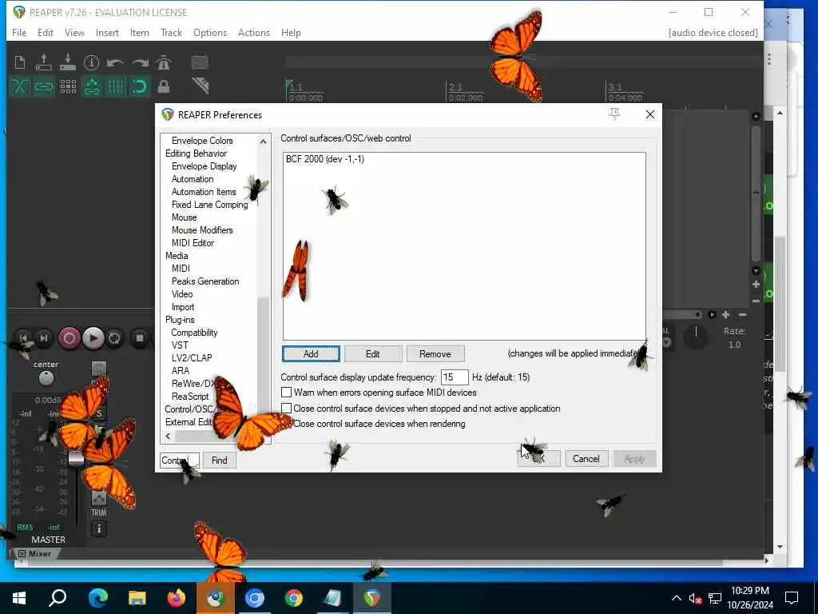Select Media category in preferences tree
Image resolution: width=818 pixels, height=614 pixels.
(177, 255)
